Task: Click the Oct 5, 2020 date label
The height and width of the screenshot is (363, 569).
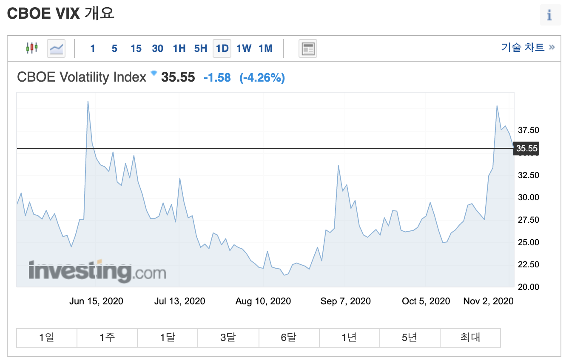Action: tap(426, 301)
